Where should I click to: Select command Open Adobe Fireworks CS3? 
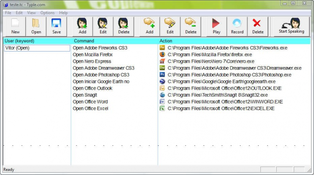click(x=100, y=48)
